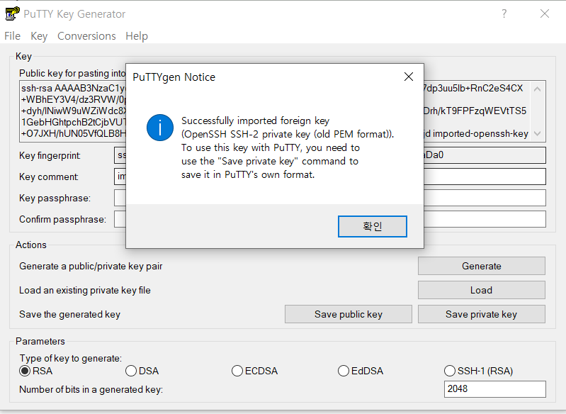Click the blue information icon in notice
This screenshot has width=566, height=414.
click(160, 128)
